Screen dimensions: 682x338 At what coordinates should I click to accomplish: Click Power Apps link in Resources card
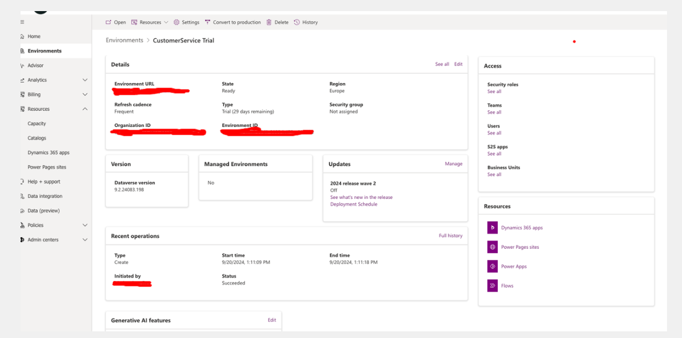pos(514,267)
